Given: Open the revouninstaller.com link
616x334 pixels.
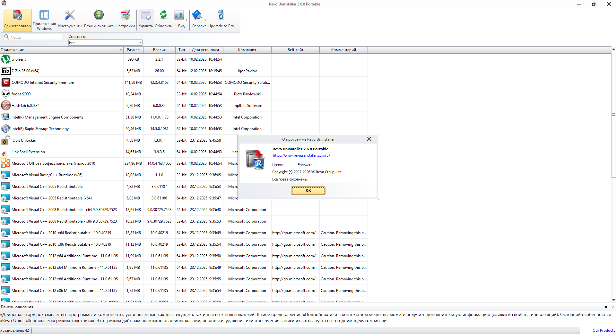Looking at the screenshot, I should point(301,155).
